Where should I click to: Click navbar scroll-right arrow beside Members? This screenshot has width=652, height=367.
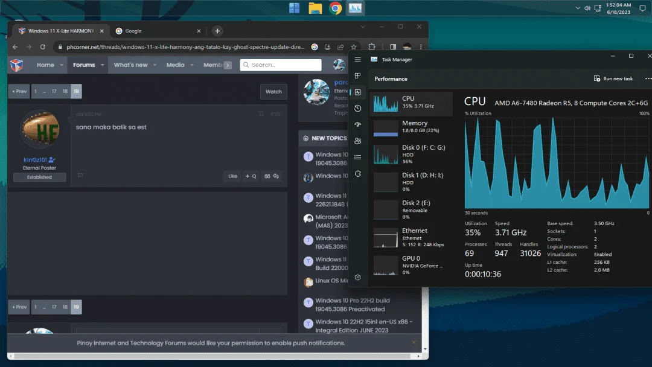click(x=228, y=65)
